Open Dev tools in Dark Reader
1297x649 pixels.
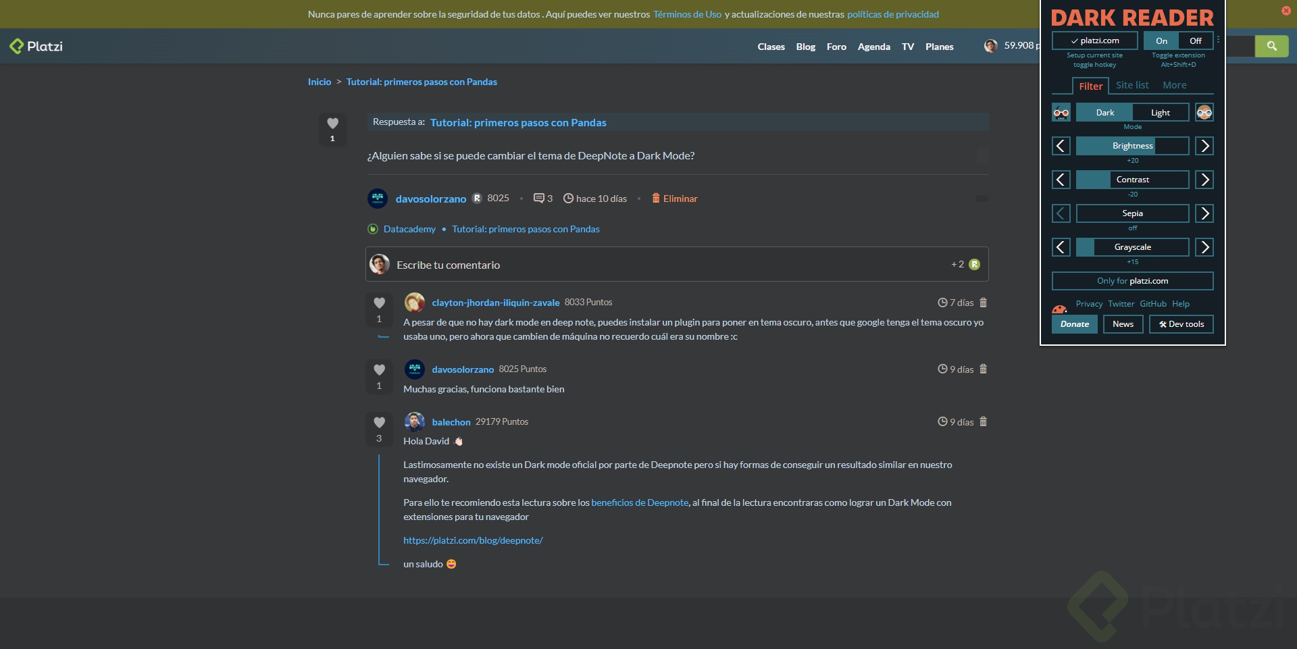[1181, 324]
